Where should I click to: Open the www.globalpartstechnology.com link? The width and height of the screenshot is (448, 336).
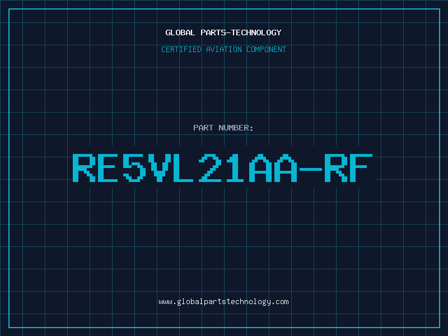pyautogui.click(x=223, y=302)
